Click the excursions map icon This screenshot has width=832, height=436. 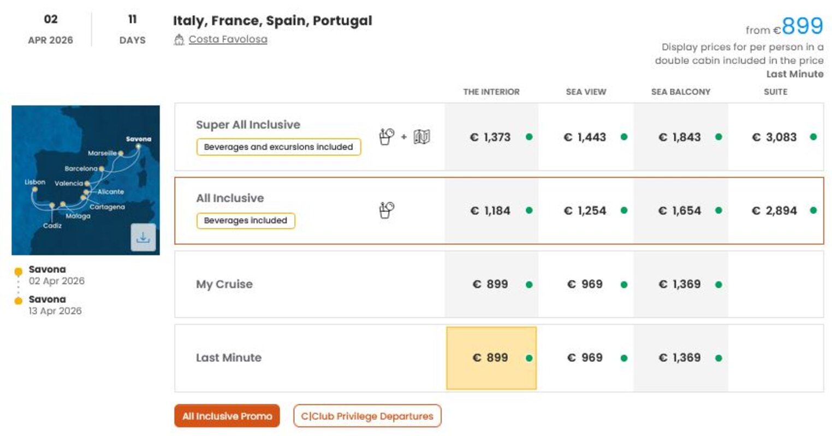point(421,136)
